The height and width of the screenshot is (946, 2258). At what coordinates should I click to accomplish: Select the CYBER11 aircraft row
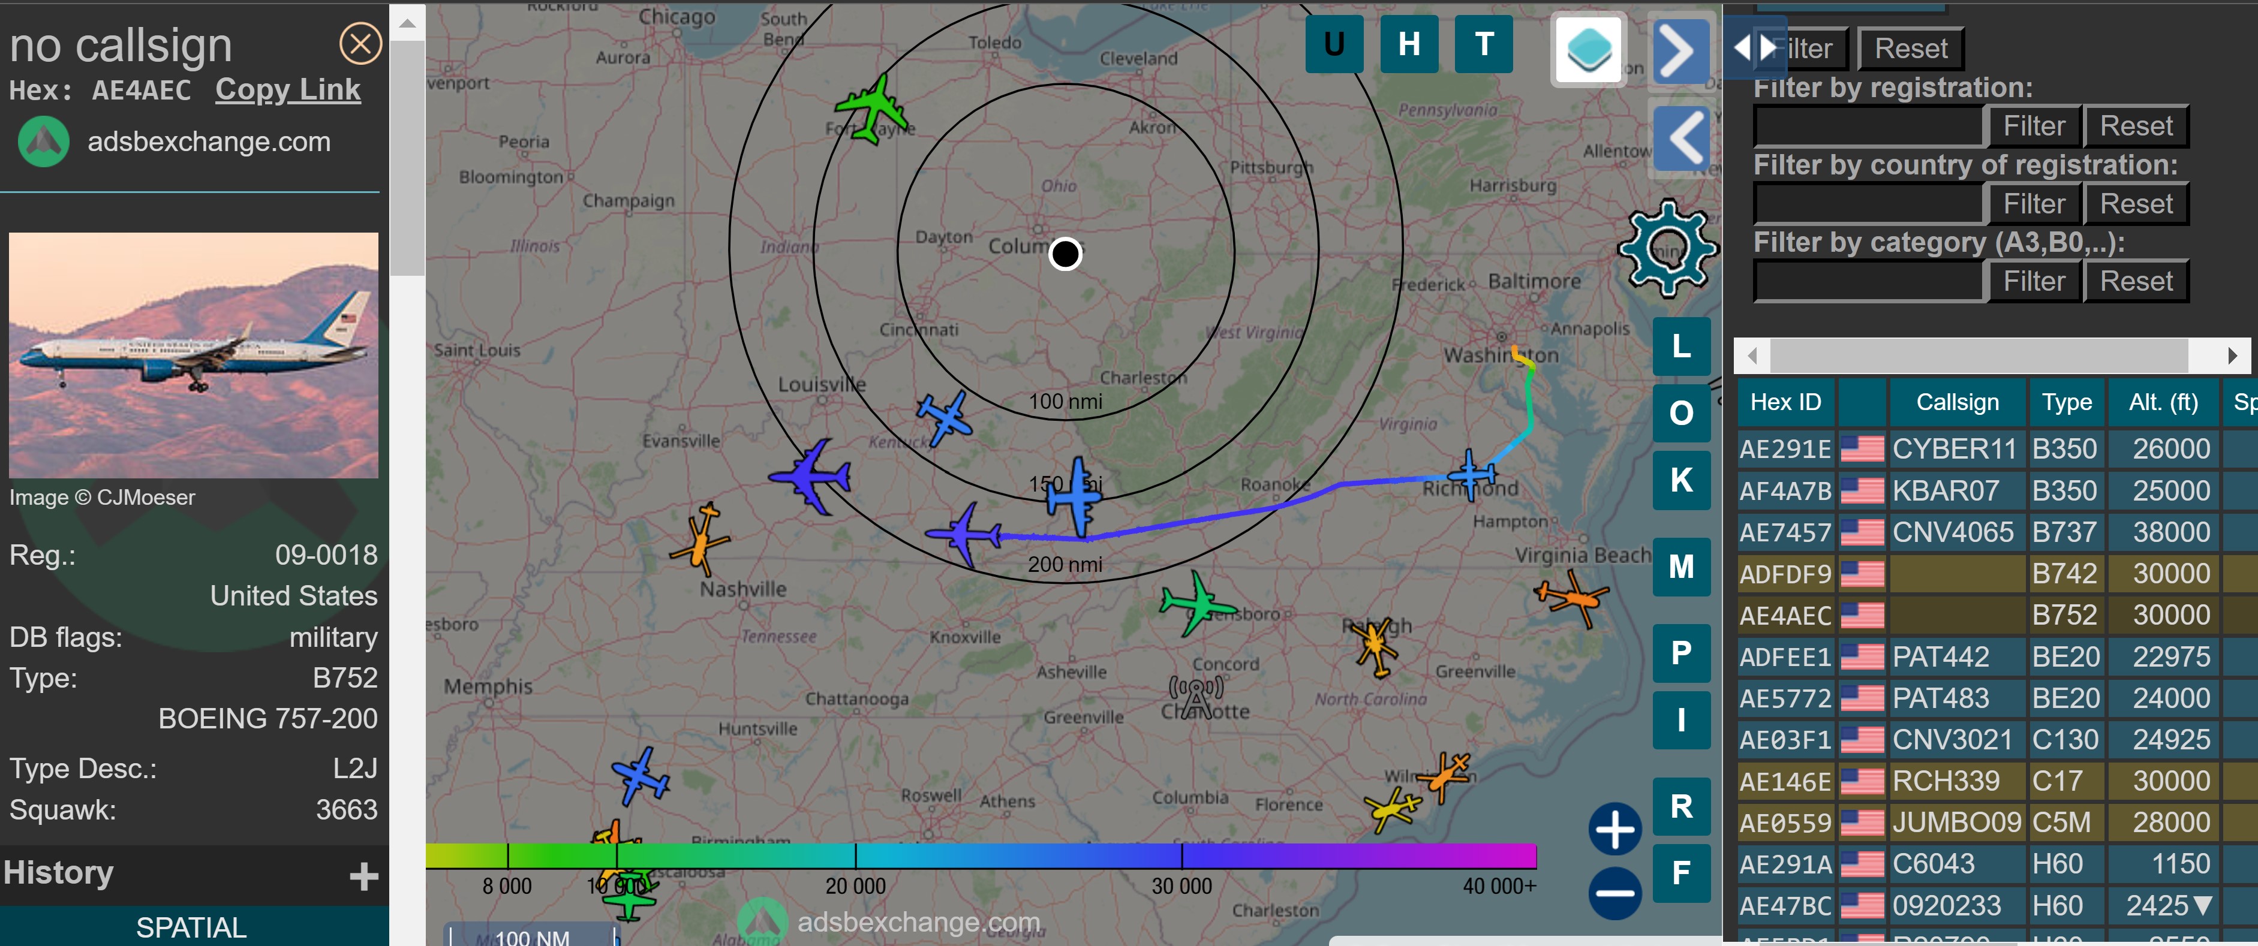1997,450
